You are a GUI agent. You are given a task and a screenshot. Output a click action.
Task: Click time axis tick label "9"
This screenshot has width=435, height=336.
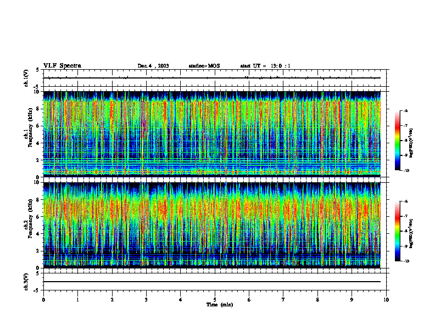pyautogui.click(x=352, y=300)
